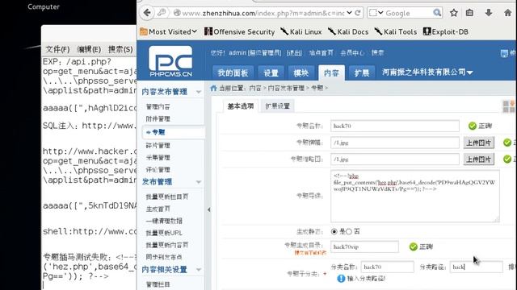Open the 设置 top navigation tab

(271, 72)
